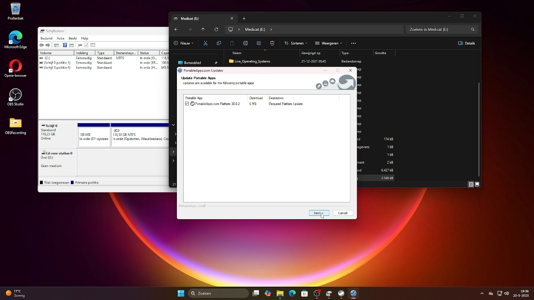534x300 pixels.
Task: Click the Medicat (E:) tab in File Explorer
Action: pyautogui.click(x=204, y=18)
